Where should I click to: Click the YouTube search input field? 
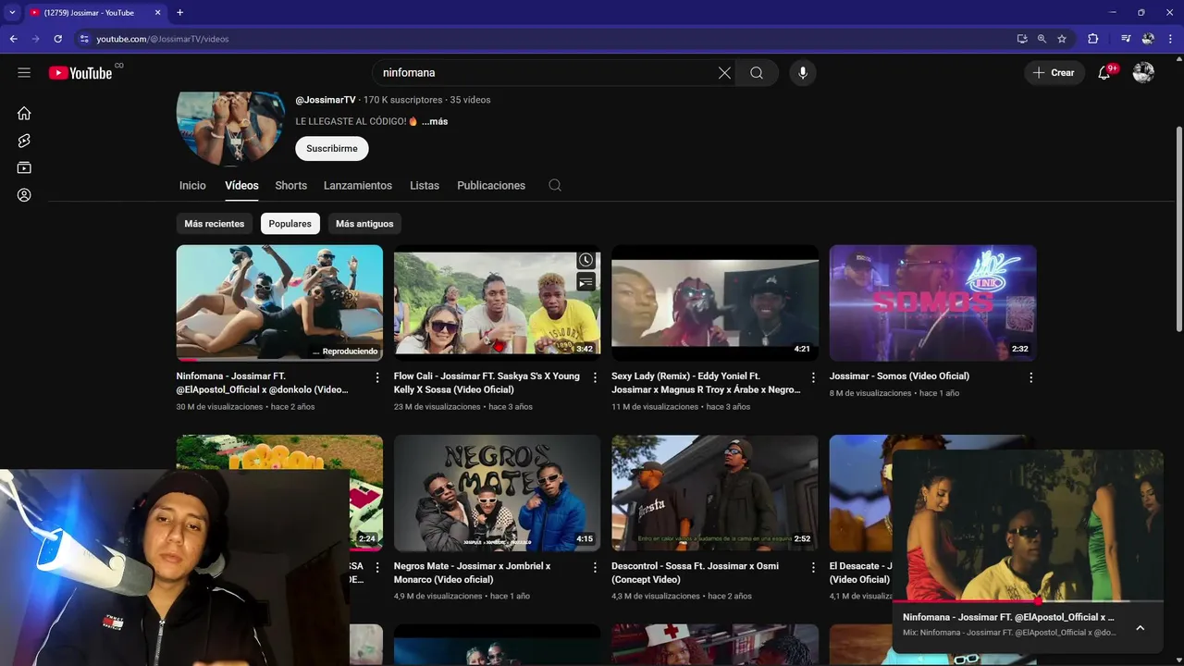pyautogui.click(x=546, y=72)
